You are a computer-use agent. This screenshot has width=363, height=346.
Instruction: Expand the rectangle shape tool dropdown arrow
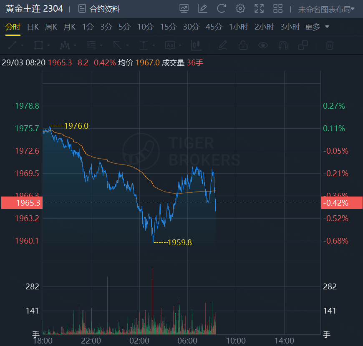pyautogui.click(x=49, y=45)
